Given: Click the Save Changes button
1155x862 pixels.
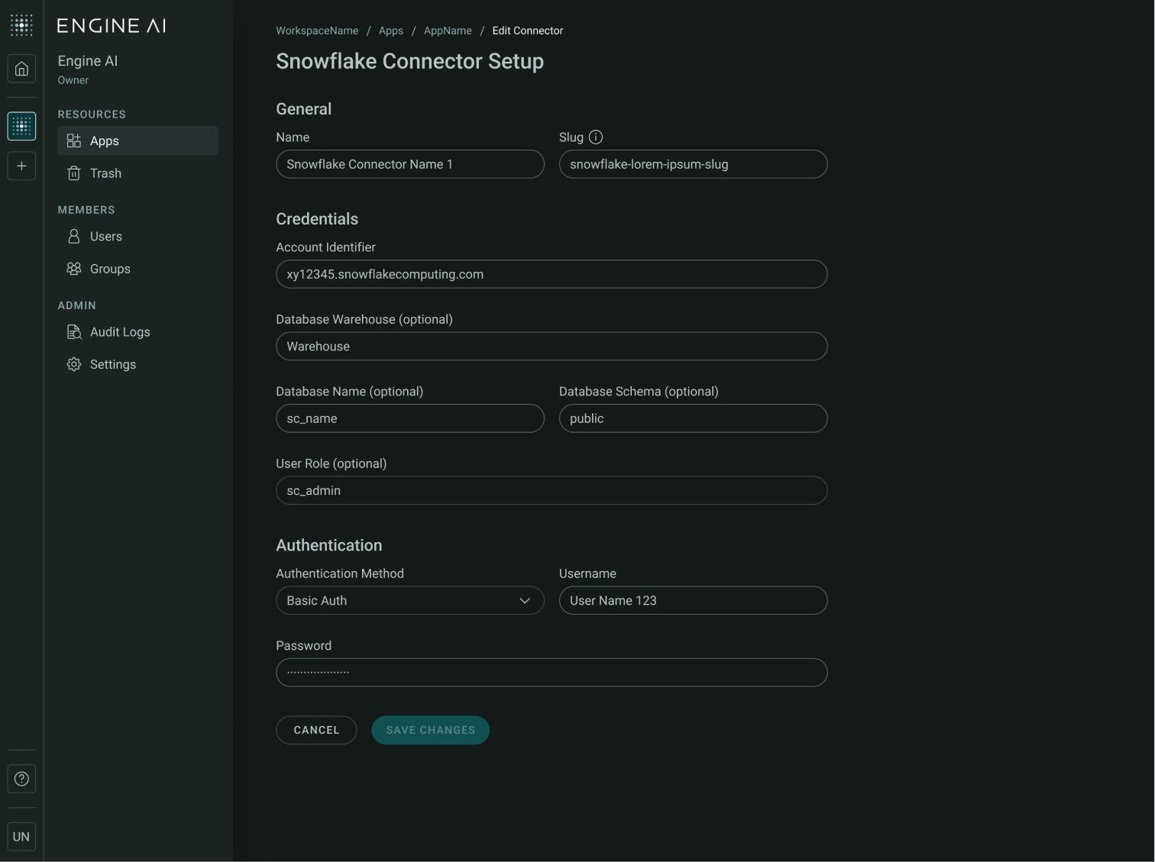Looking at the screenshot, I should coord(430,730).
